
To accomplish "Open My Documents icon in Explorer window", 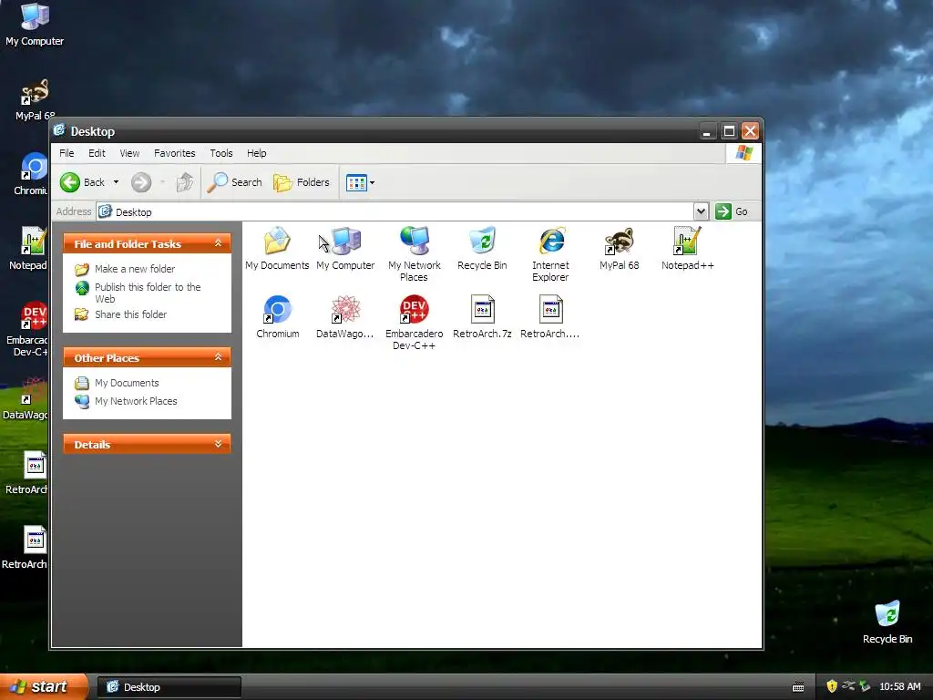I will pos(277,241).
